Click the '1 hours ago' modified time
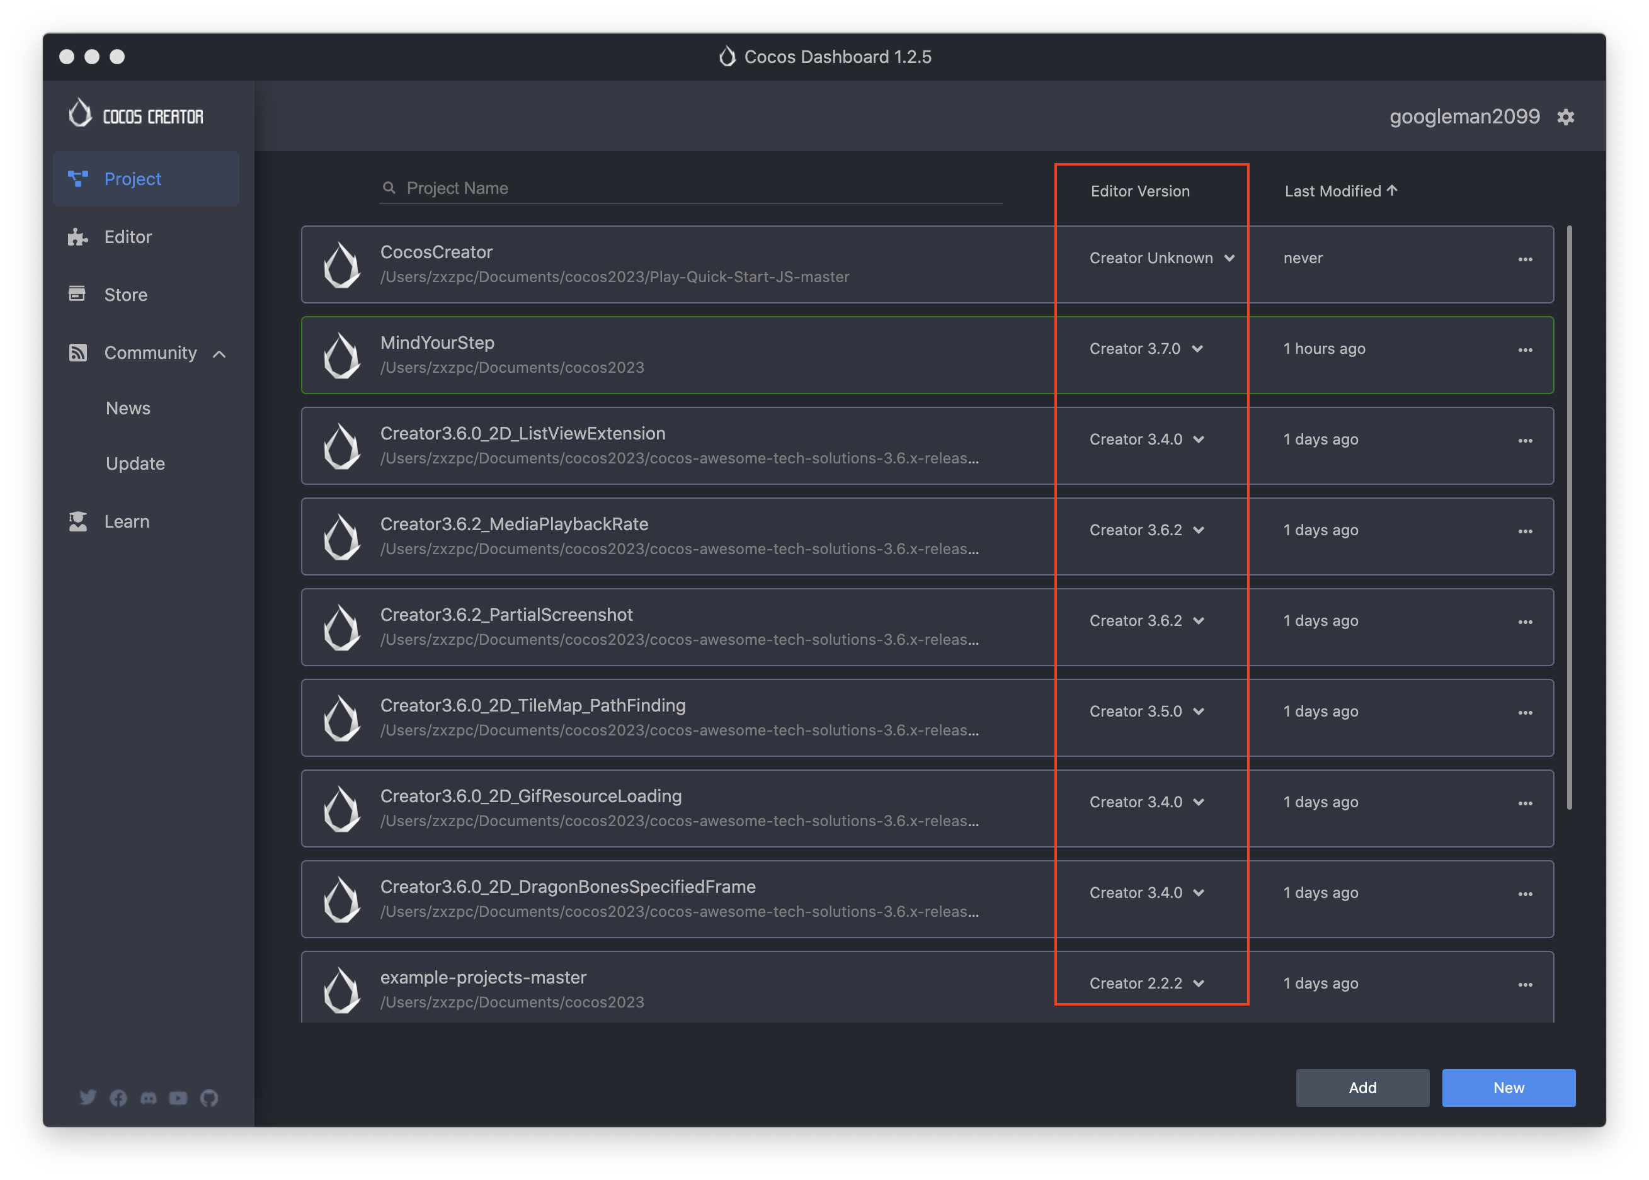Image resolution: width=1649 pixels, height=1180 pixels. click(1324, 349)
